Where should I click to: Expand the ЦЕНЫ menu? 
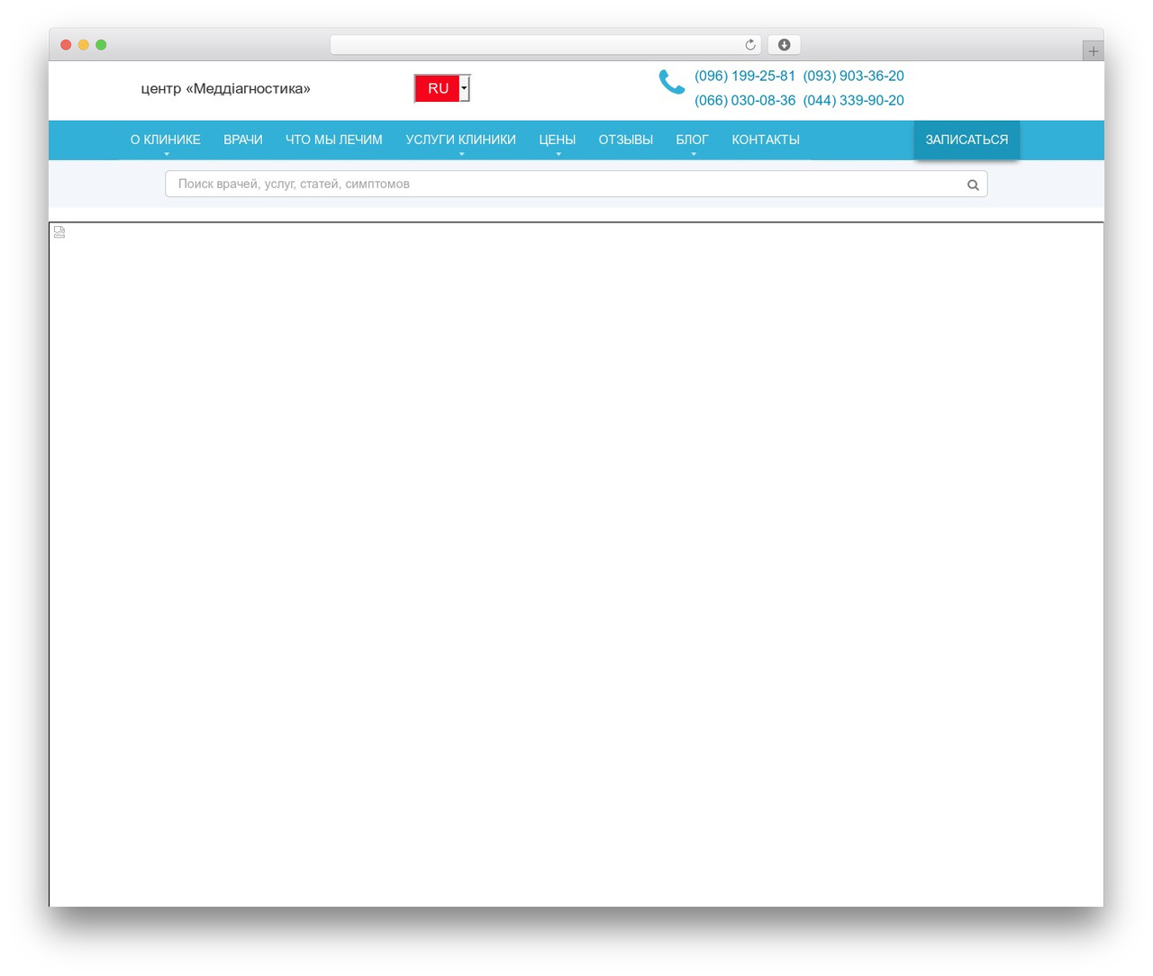coord(558,140)
